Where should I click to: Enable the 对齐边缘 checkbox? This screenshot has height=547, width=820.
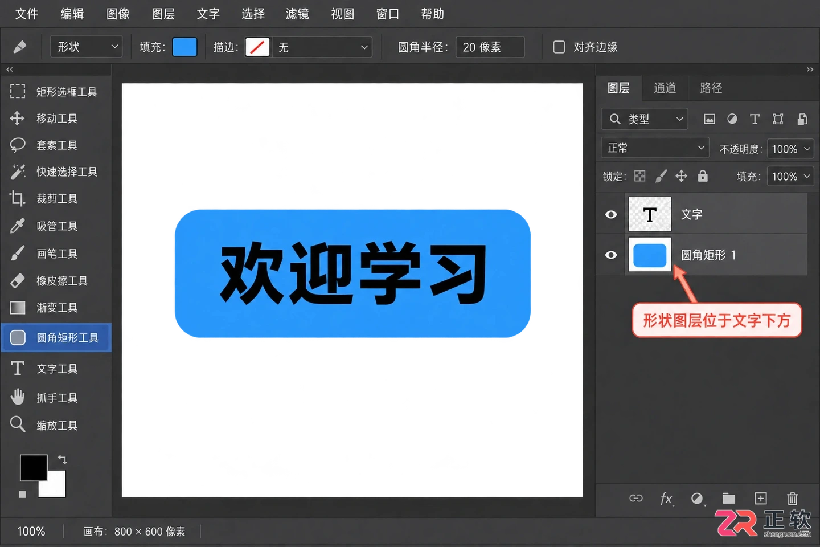(559, 47)
